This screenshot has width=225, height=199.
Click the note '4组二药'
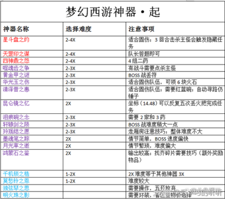coord(138,61)
